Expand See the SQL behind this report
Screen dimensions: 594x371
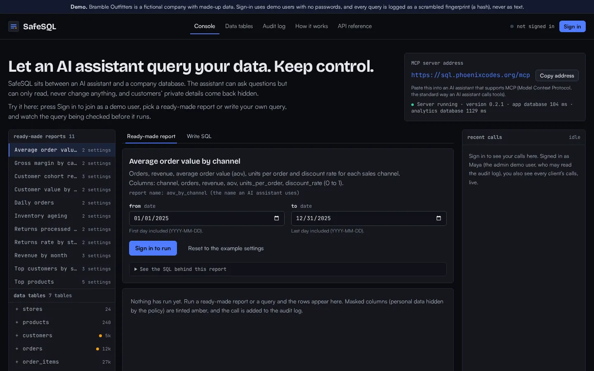click(x=288, y=269)
